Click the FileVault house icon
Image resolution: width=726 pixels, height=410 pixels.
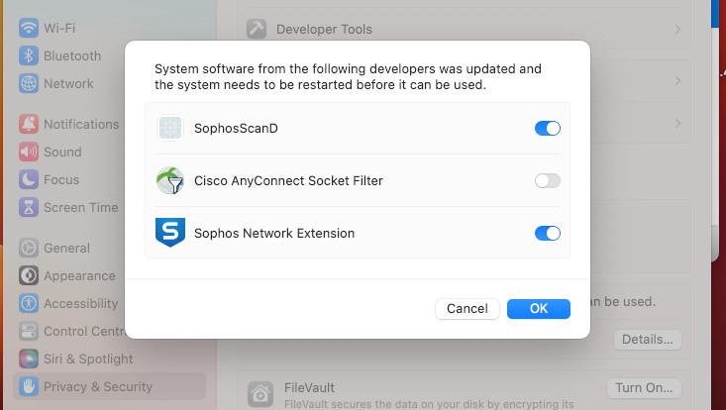259,394
